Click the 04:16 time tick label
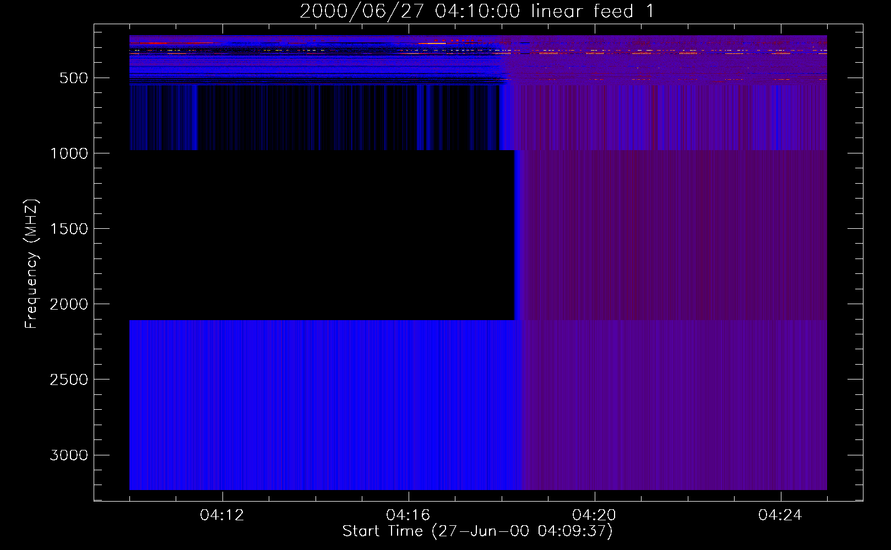This screenshot has width=891, height=550. click(x=409, y=515)
